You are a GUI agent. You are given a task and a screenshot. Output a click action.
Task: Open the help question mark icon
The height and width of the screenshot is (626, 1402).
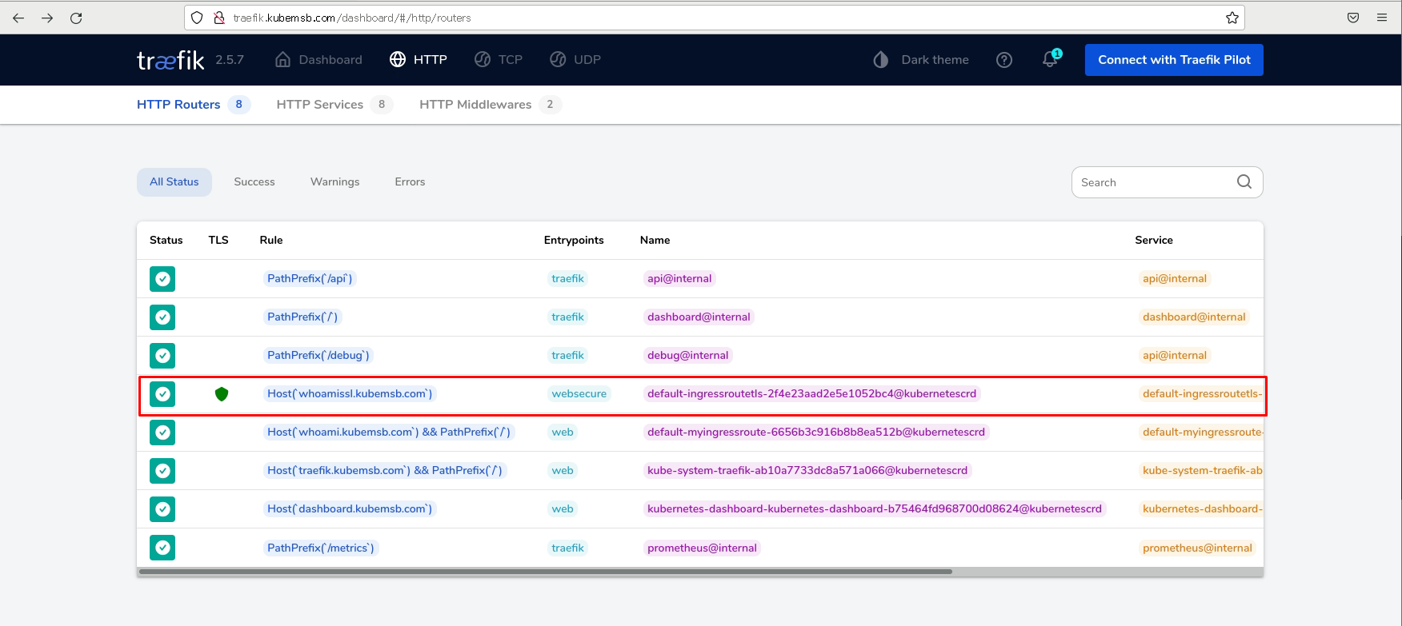coord(1004,60)
